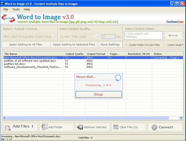
Task: Open More Settings
Action: point(110,45)
